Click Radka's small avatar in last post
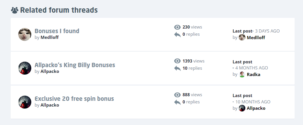Image resolution: width=303 pixels, height=125 pixels. pos(242,74)
